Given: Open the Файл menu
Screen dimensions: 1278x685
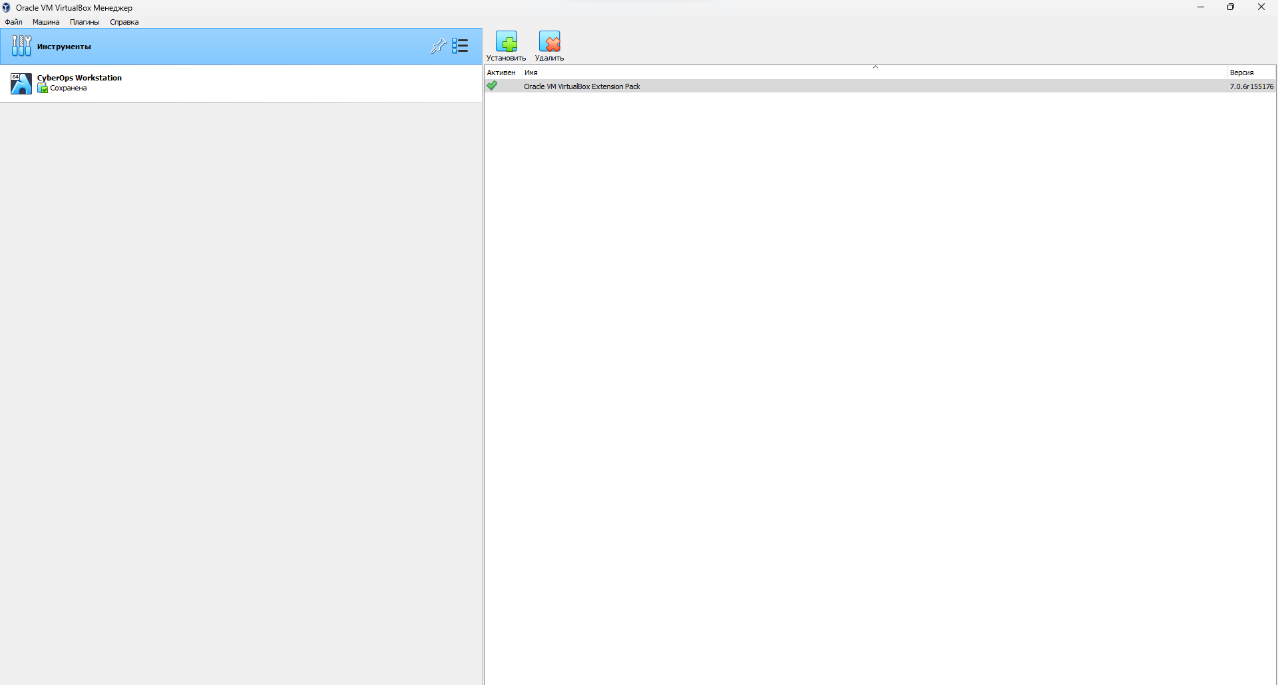Looking at the screenshot, I should pyautogui.click(x=13, y=22).
